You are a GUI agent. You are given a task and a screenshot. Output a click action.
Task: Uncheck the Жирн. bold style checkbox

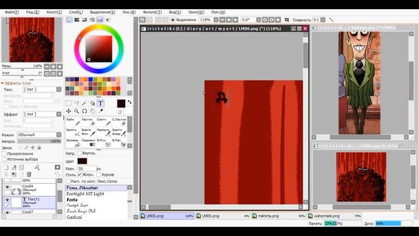(79, 175)
